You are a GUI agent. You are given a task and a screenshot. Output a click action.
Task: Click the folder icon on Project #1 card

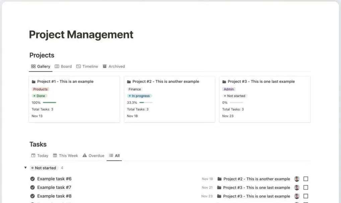coord(33,82)
